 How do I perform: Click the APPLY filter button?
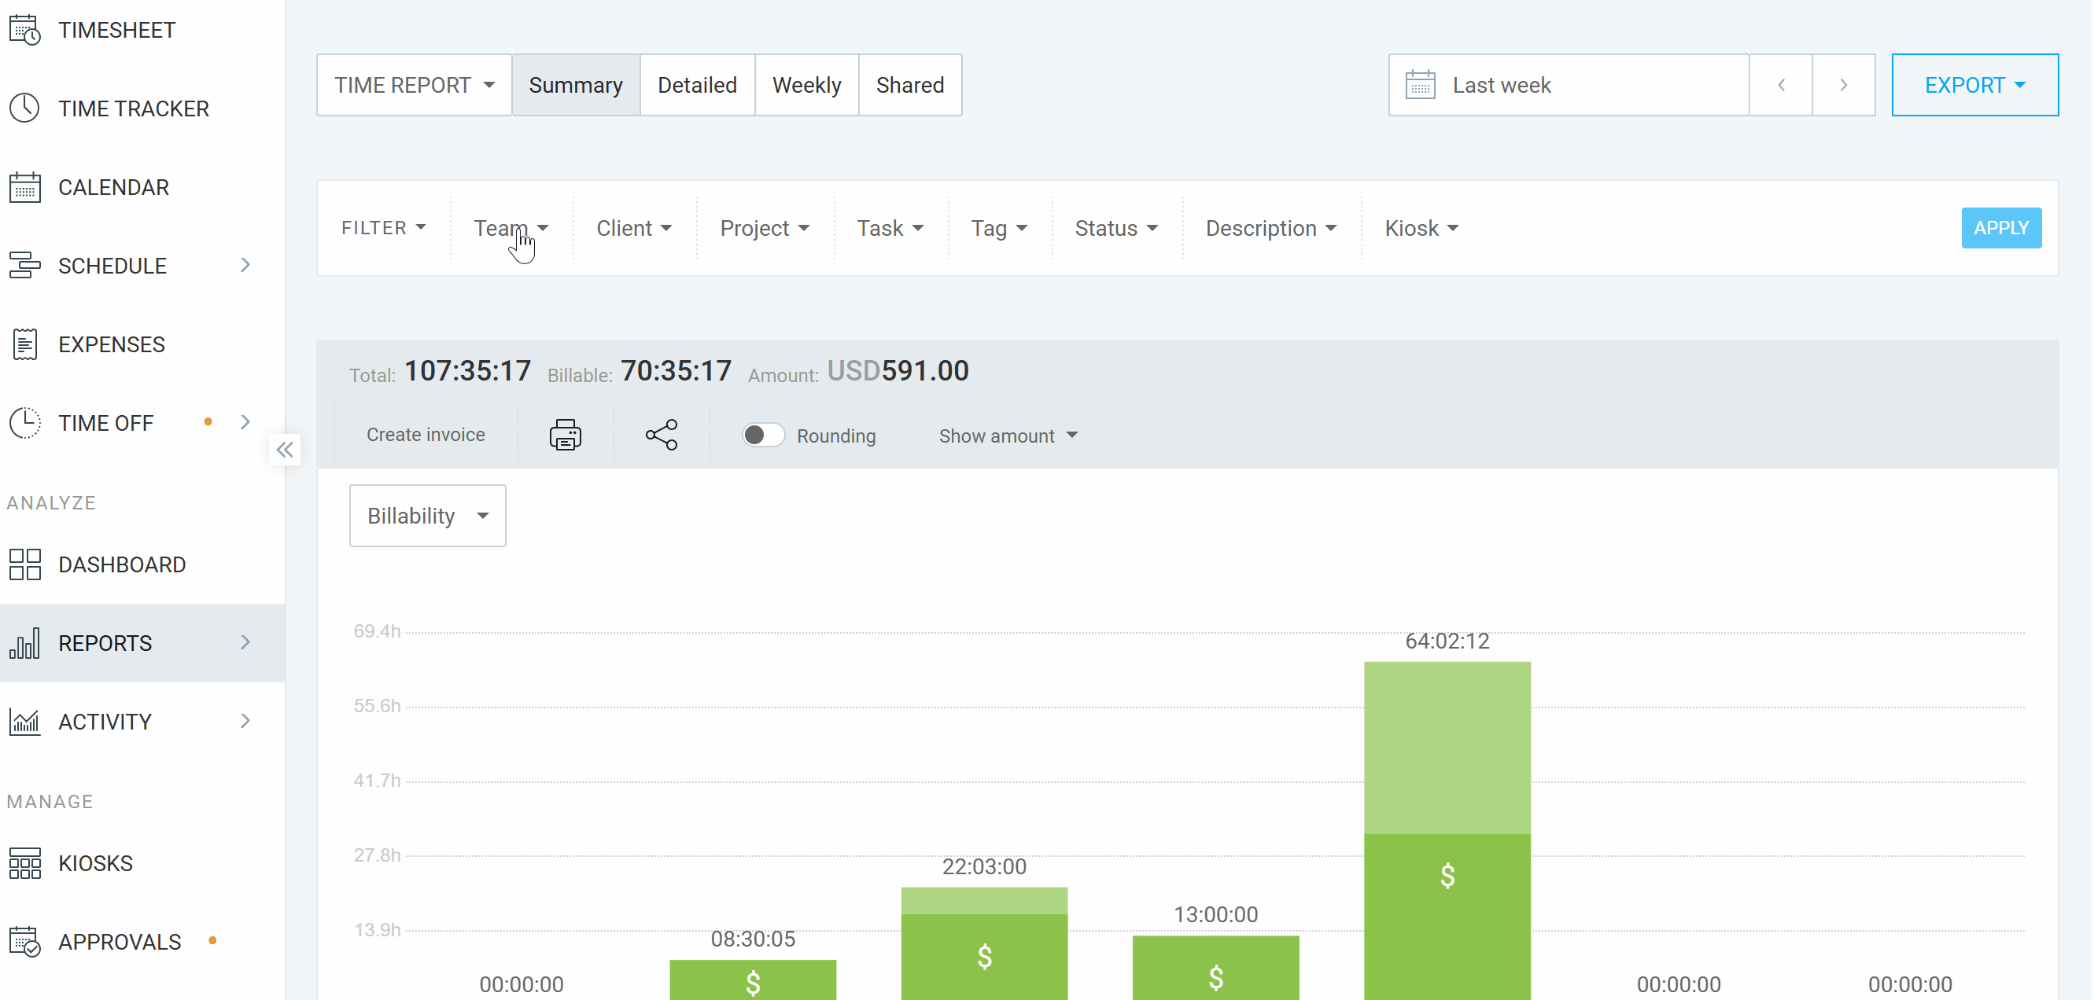2001,228
